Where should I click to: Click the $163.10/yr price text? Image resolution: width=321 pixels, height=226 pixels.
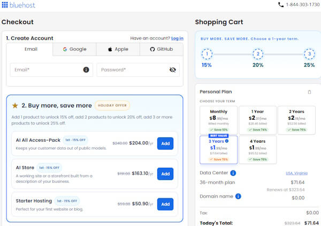pyautogui.click(x=142, y=174)
